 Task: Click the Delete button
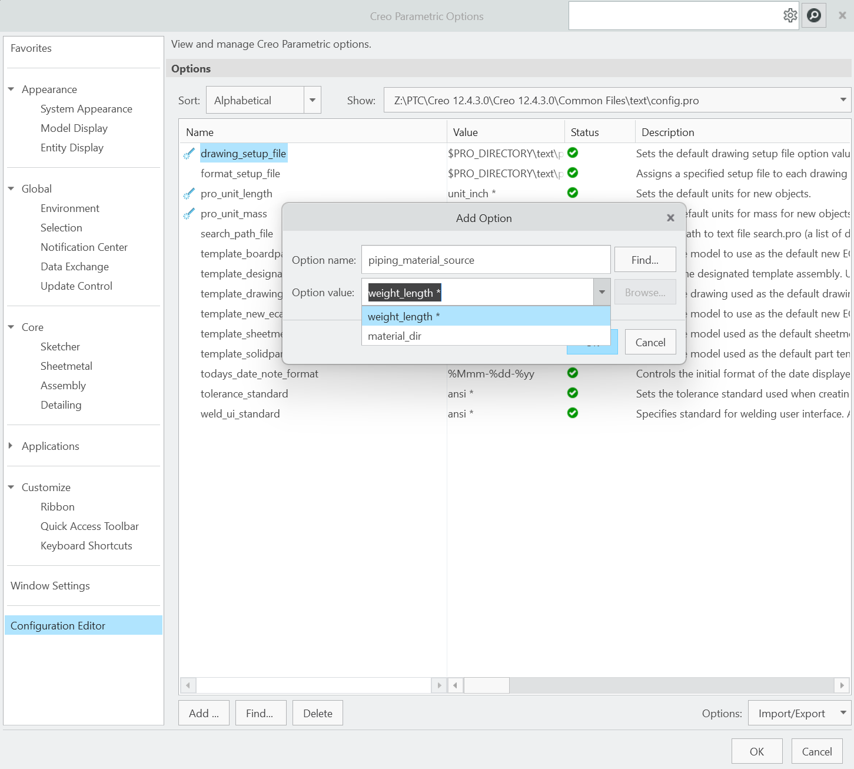click(318, 713)
